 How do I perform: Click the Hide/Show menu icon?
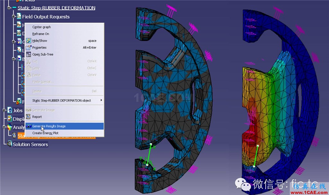point(29,41)
